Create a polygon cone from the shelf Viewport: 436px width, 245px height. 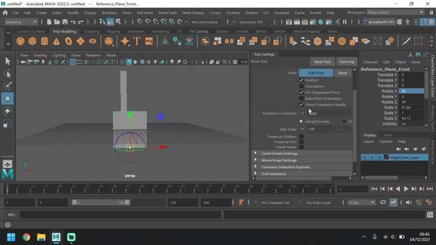57,41
